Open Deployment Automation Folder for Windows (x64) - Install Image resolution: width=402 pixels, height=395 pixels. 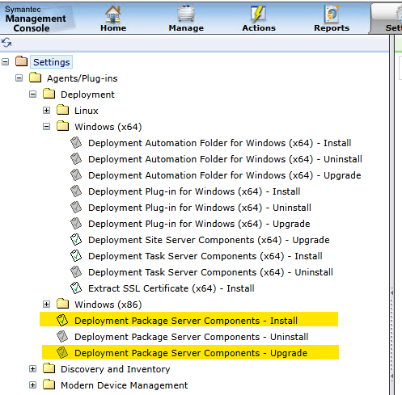(220, 143)
